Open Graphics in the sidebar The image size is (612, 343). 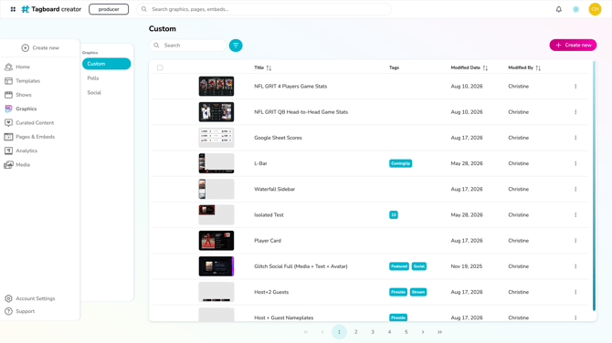coord(26,109)
